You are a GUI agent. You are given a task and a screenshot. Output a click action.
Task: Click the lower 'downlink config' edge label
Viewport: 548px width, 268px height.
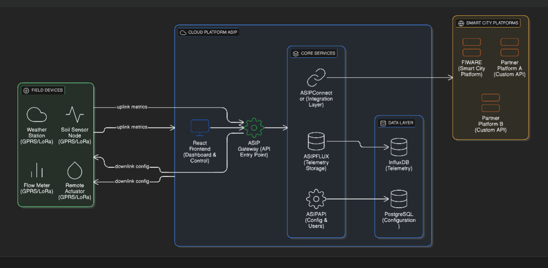(x=132, y=181)
